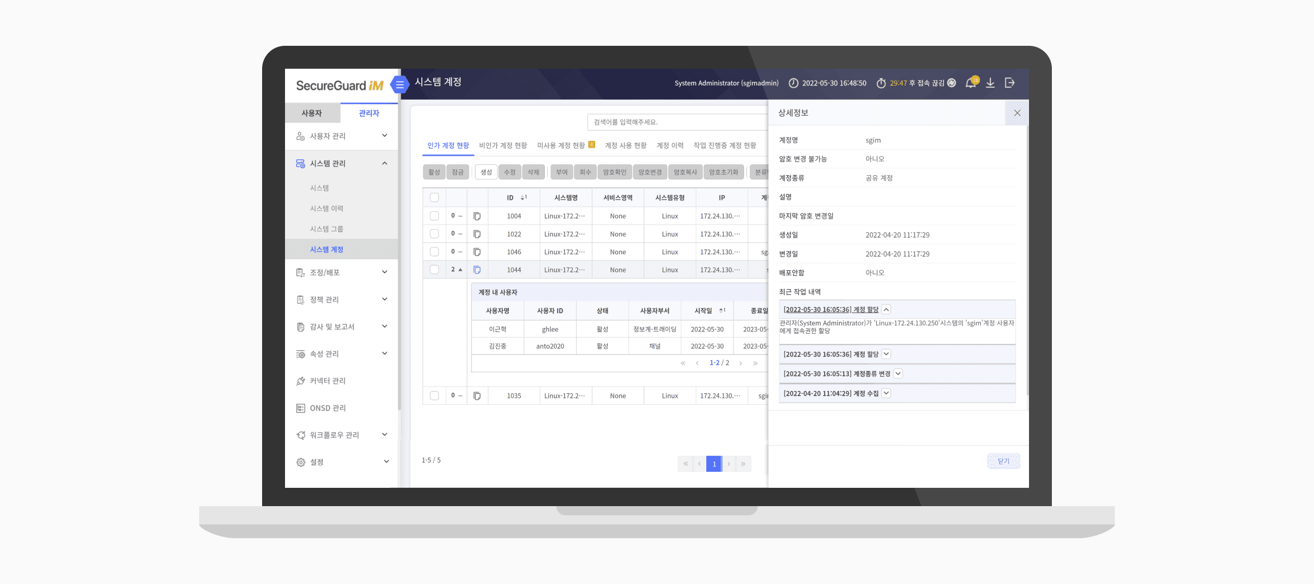This screenshot has width=1314, height=584.
Task: Select the checkbox for row ID 1044
Action: [434, 270]
